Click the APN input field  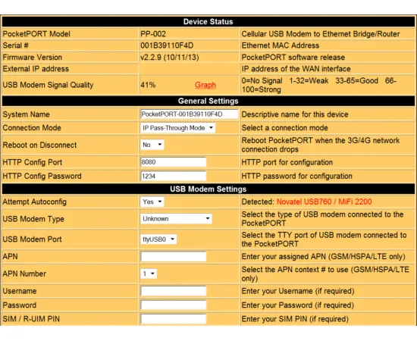173,256
